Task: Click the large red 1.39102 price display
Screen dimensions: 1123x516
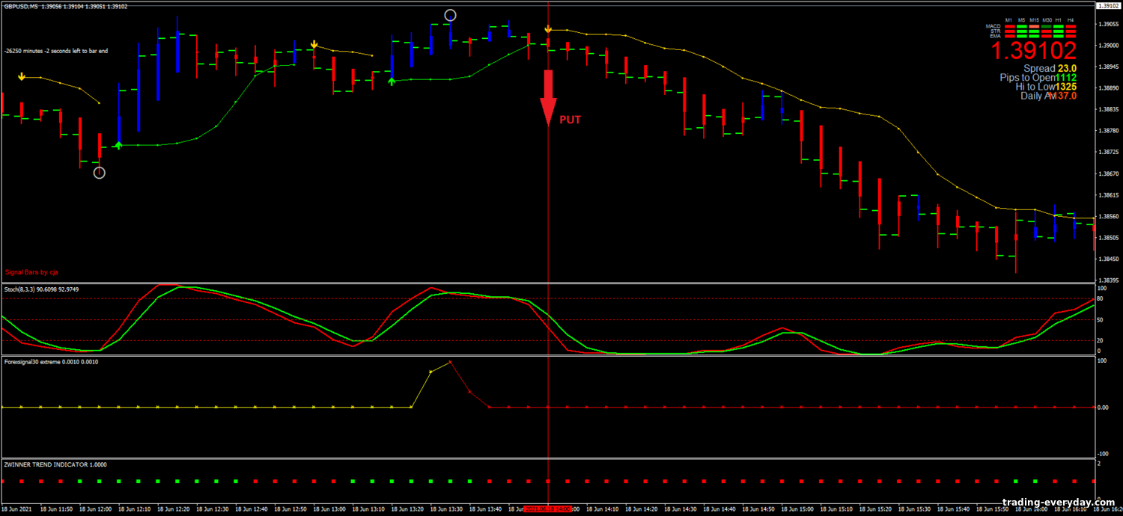Action: tap(1034, 51)
